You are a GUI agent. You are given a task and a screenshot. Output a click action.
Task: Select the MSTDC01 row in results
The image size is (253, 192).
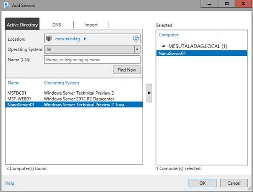click(x=74, y=93)
